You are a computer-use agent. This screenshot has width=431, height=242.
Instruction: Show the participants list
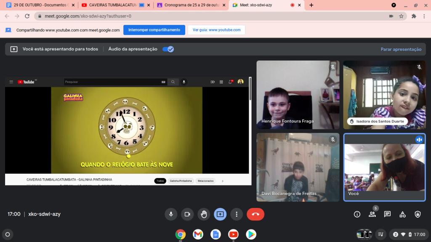point(372,214)
